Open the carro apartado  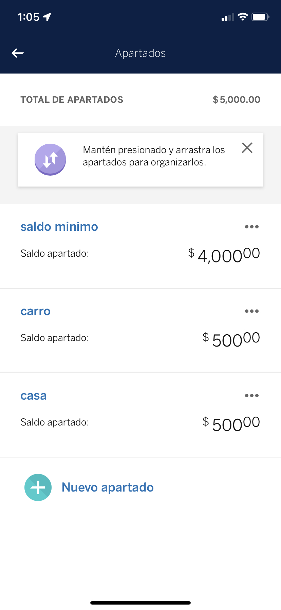[35, 311]
